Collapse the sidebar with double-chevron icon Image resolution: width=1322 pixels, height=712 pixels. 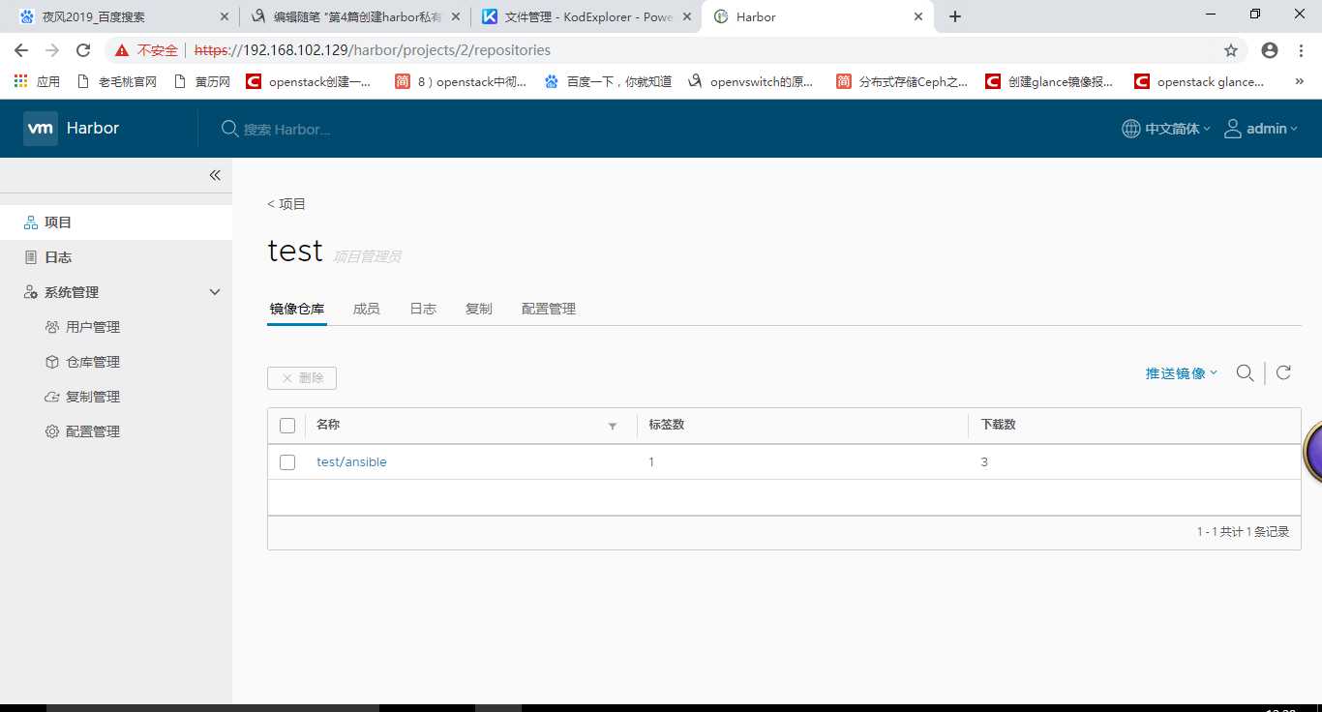[x=215, y=175]
